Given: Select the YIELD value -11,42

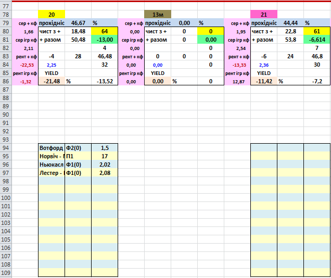Looking at the screenshot, I should click(x=264, y=81).
